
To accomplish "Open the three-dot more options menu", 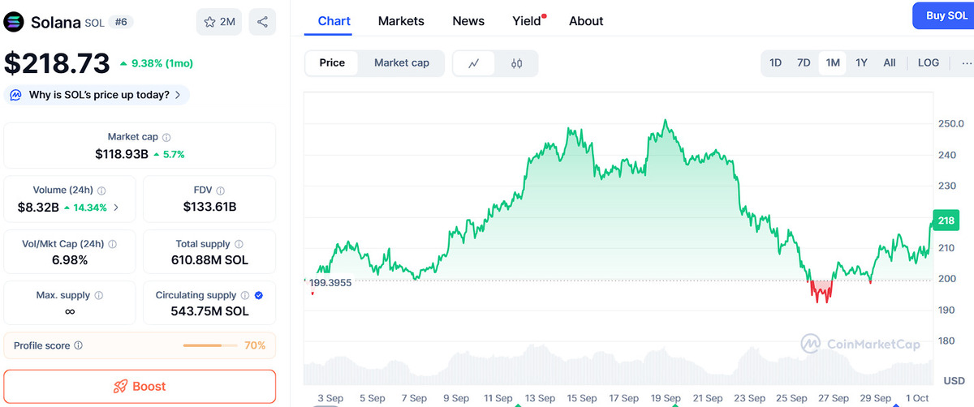I will (x=966, y=63).
